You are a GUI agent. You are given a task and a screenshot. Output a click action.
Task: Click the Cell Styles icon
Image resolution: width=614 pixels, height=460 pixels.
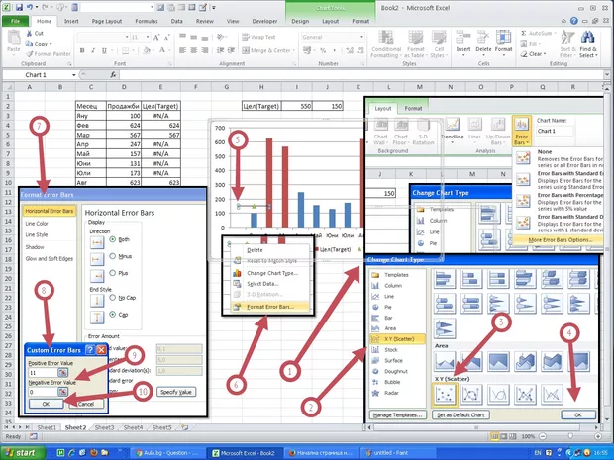tap(438, 38)
